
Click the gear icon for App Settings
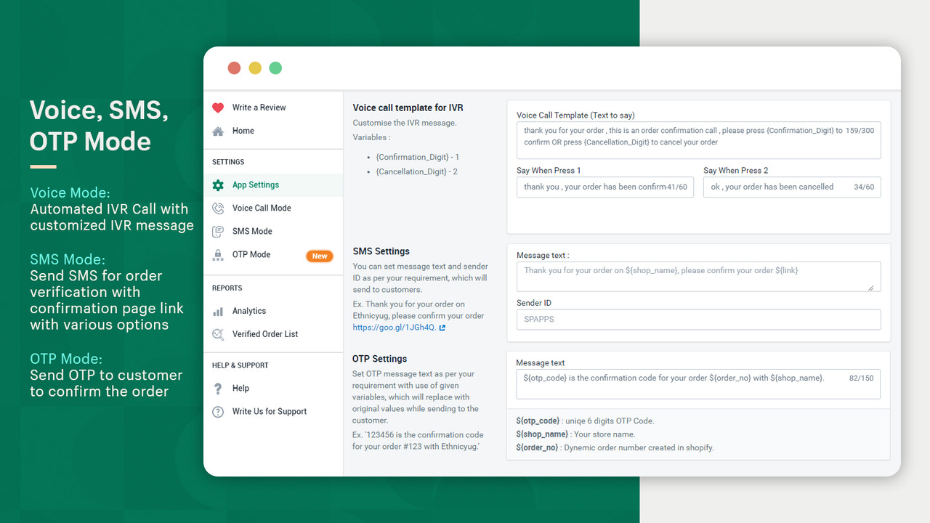(x=218, y=185)
